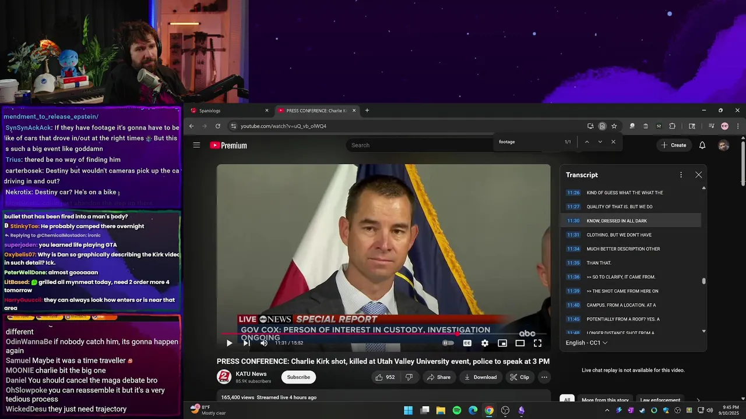The width and height of the screenshot is (746, 419).
Task: Mute the video volume speaker icon
Action: tap(264, 343)
